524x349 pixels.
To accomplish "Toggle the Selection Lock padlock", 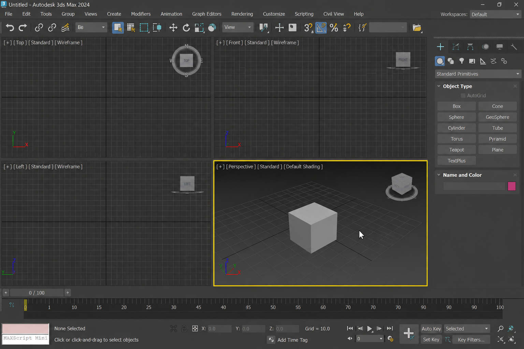I will click(184, 329).
